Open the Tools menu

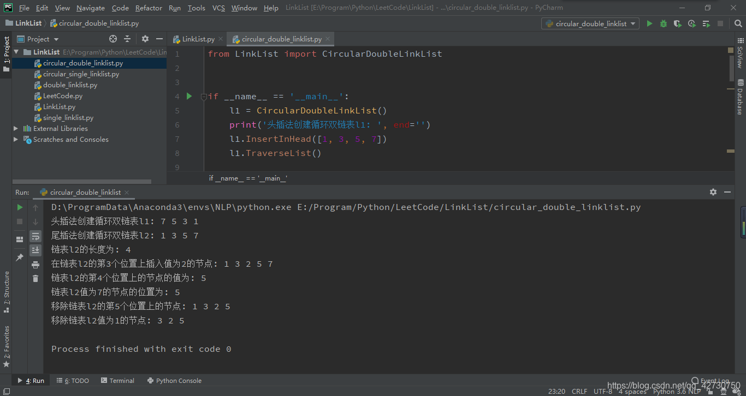click(196, 8)
